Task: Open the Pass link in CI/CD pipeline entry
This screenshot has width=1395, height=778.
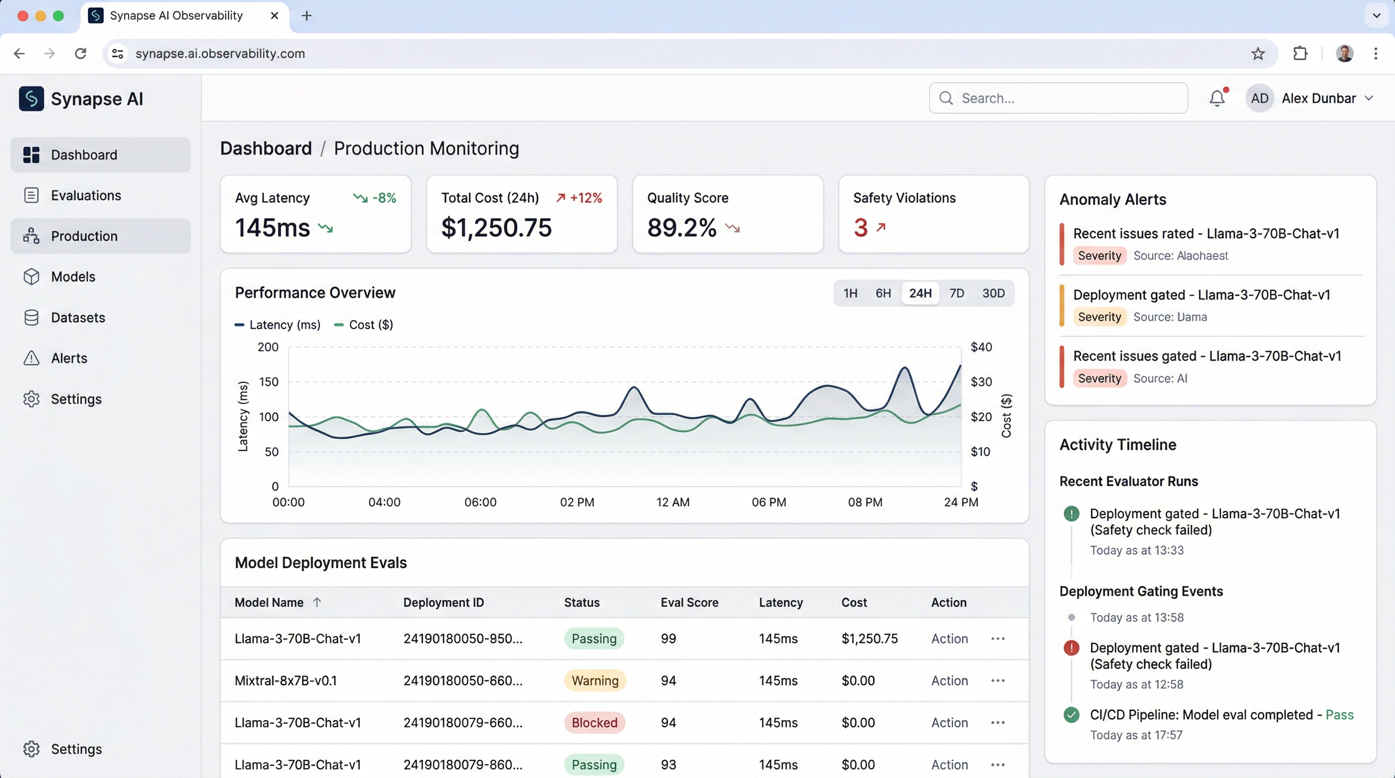Action: point(1342,715)
